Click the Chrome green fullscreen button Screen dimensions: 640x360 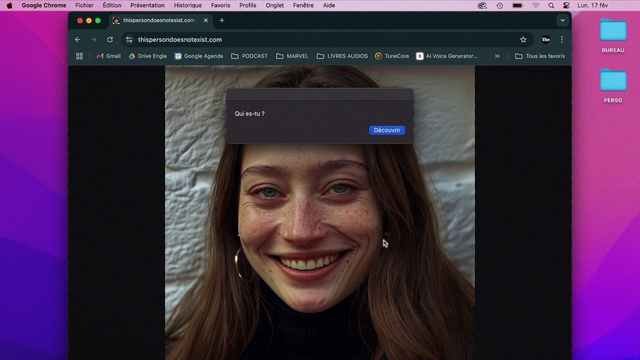[98, 20]
